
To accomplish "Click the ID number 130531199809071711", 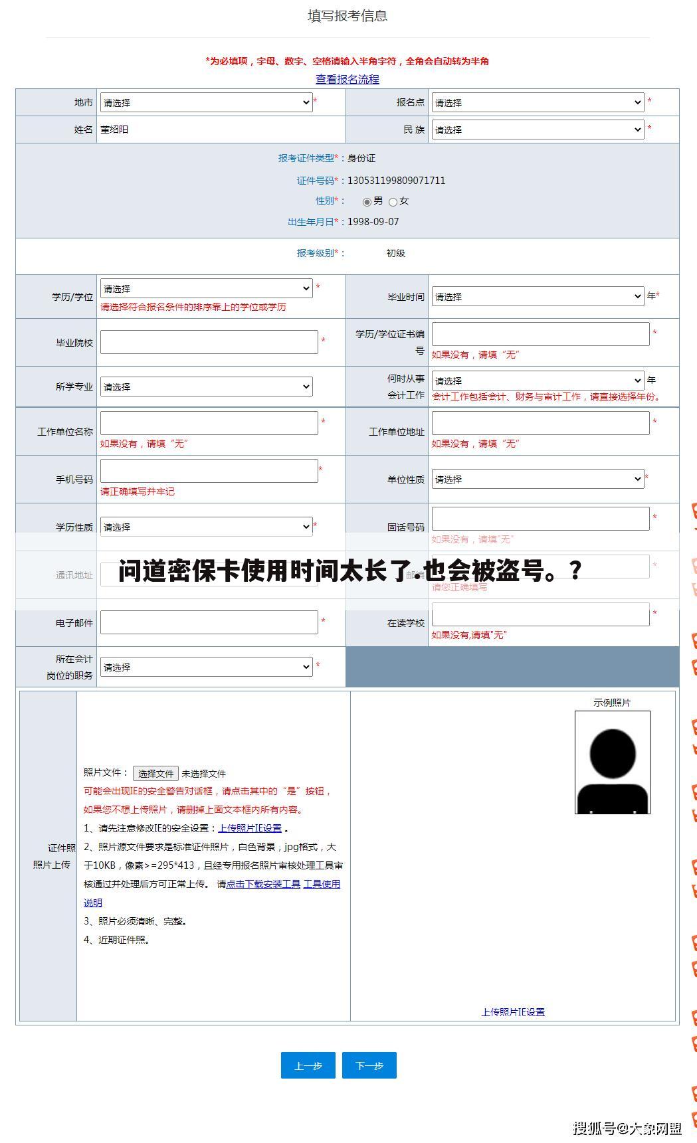I will 396,180.
